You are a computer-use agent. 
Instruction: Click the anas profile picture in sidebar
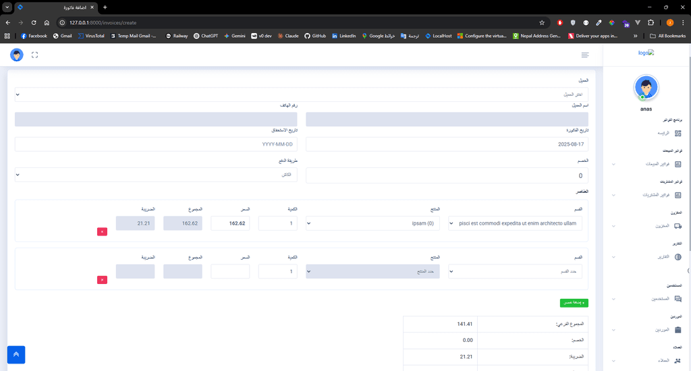(646, 87)
